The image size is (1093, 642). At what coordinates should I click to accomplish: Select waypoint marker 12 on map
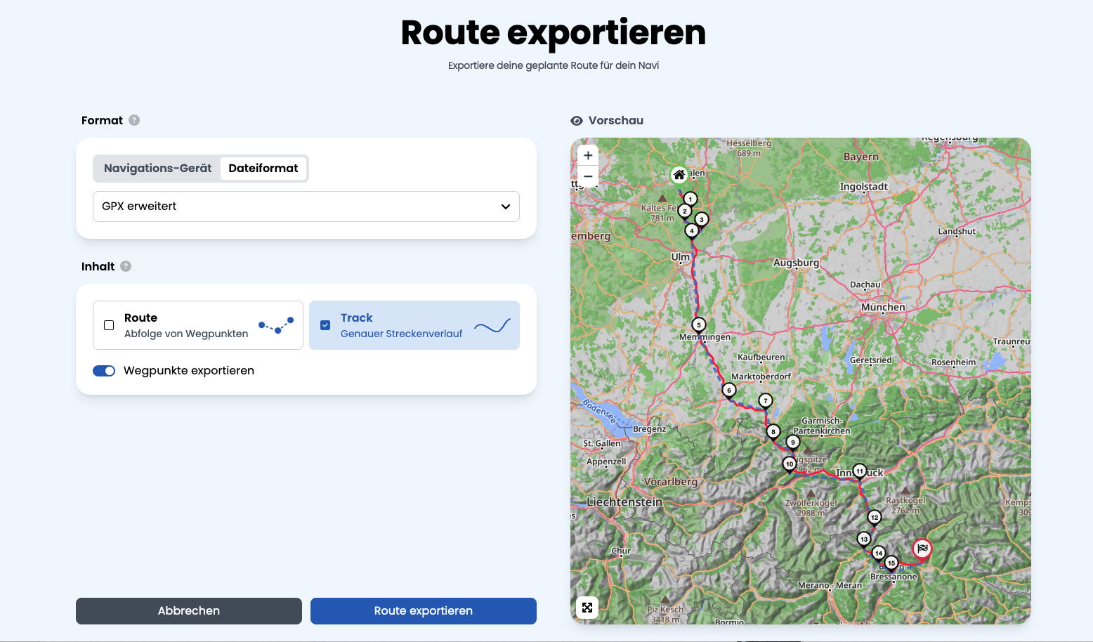[x=875, y=518]
